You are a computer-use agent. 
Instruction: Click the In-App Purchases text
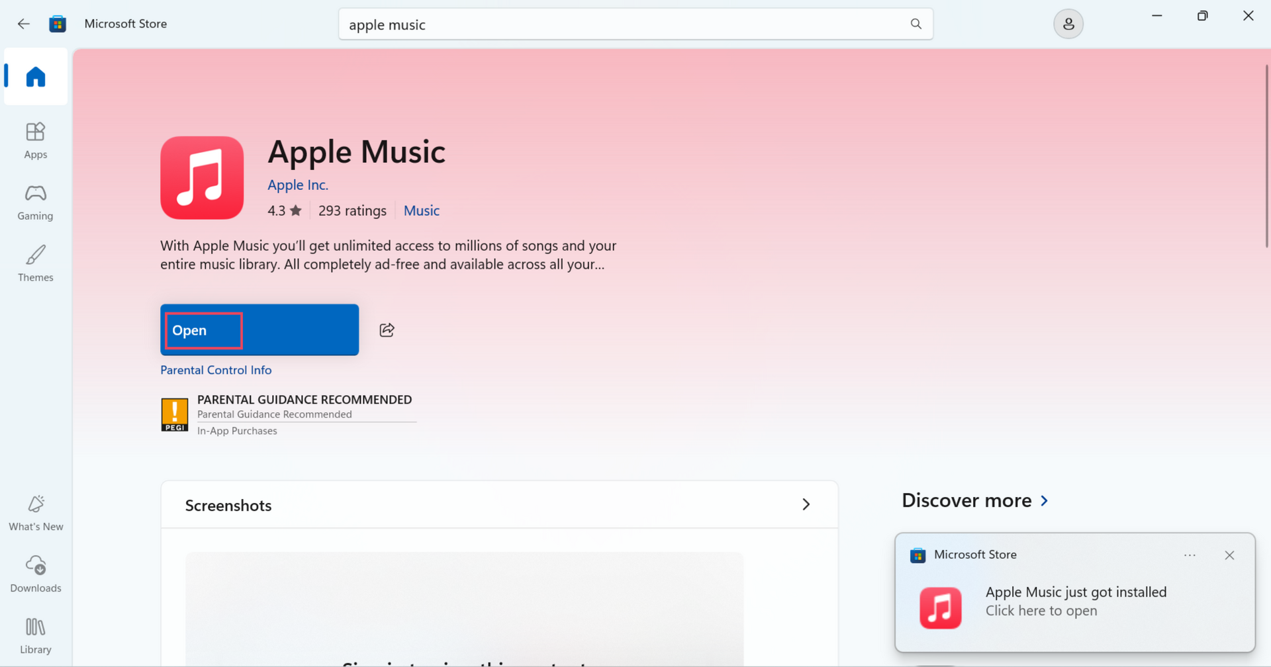[237, 431]
